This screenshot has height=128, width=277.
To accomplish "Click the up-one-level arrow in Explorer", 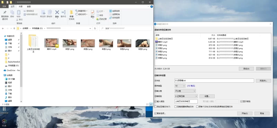I will coord(14,28).
